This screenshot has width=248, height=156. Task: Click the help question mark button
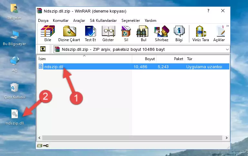[x=208, y=11]
